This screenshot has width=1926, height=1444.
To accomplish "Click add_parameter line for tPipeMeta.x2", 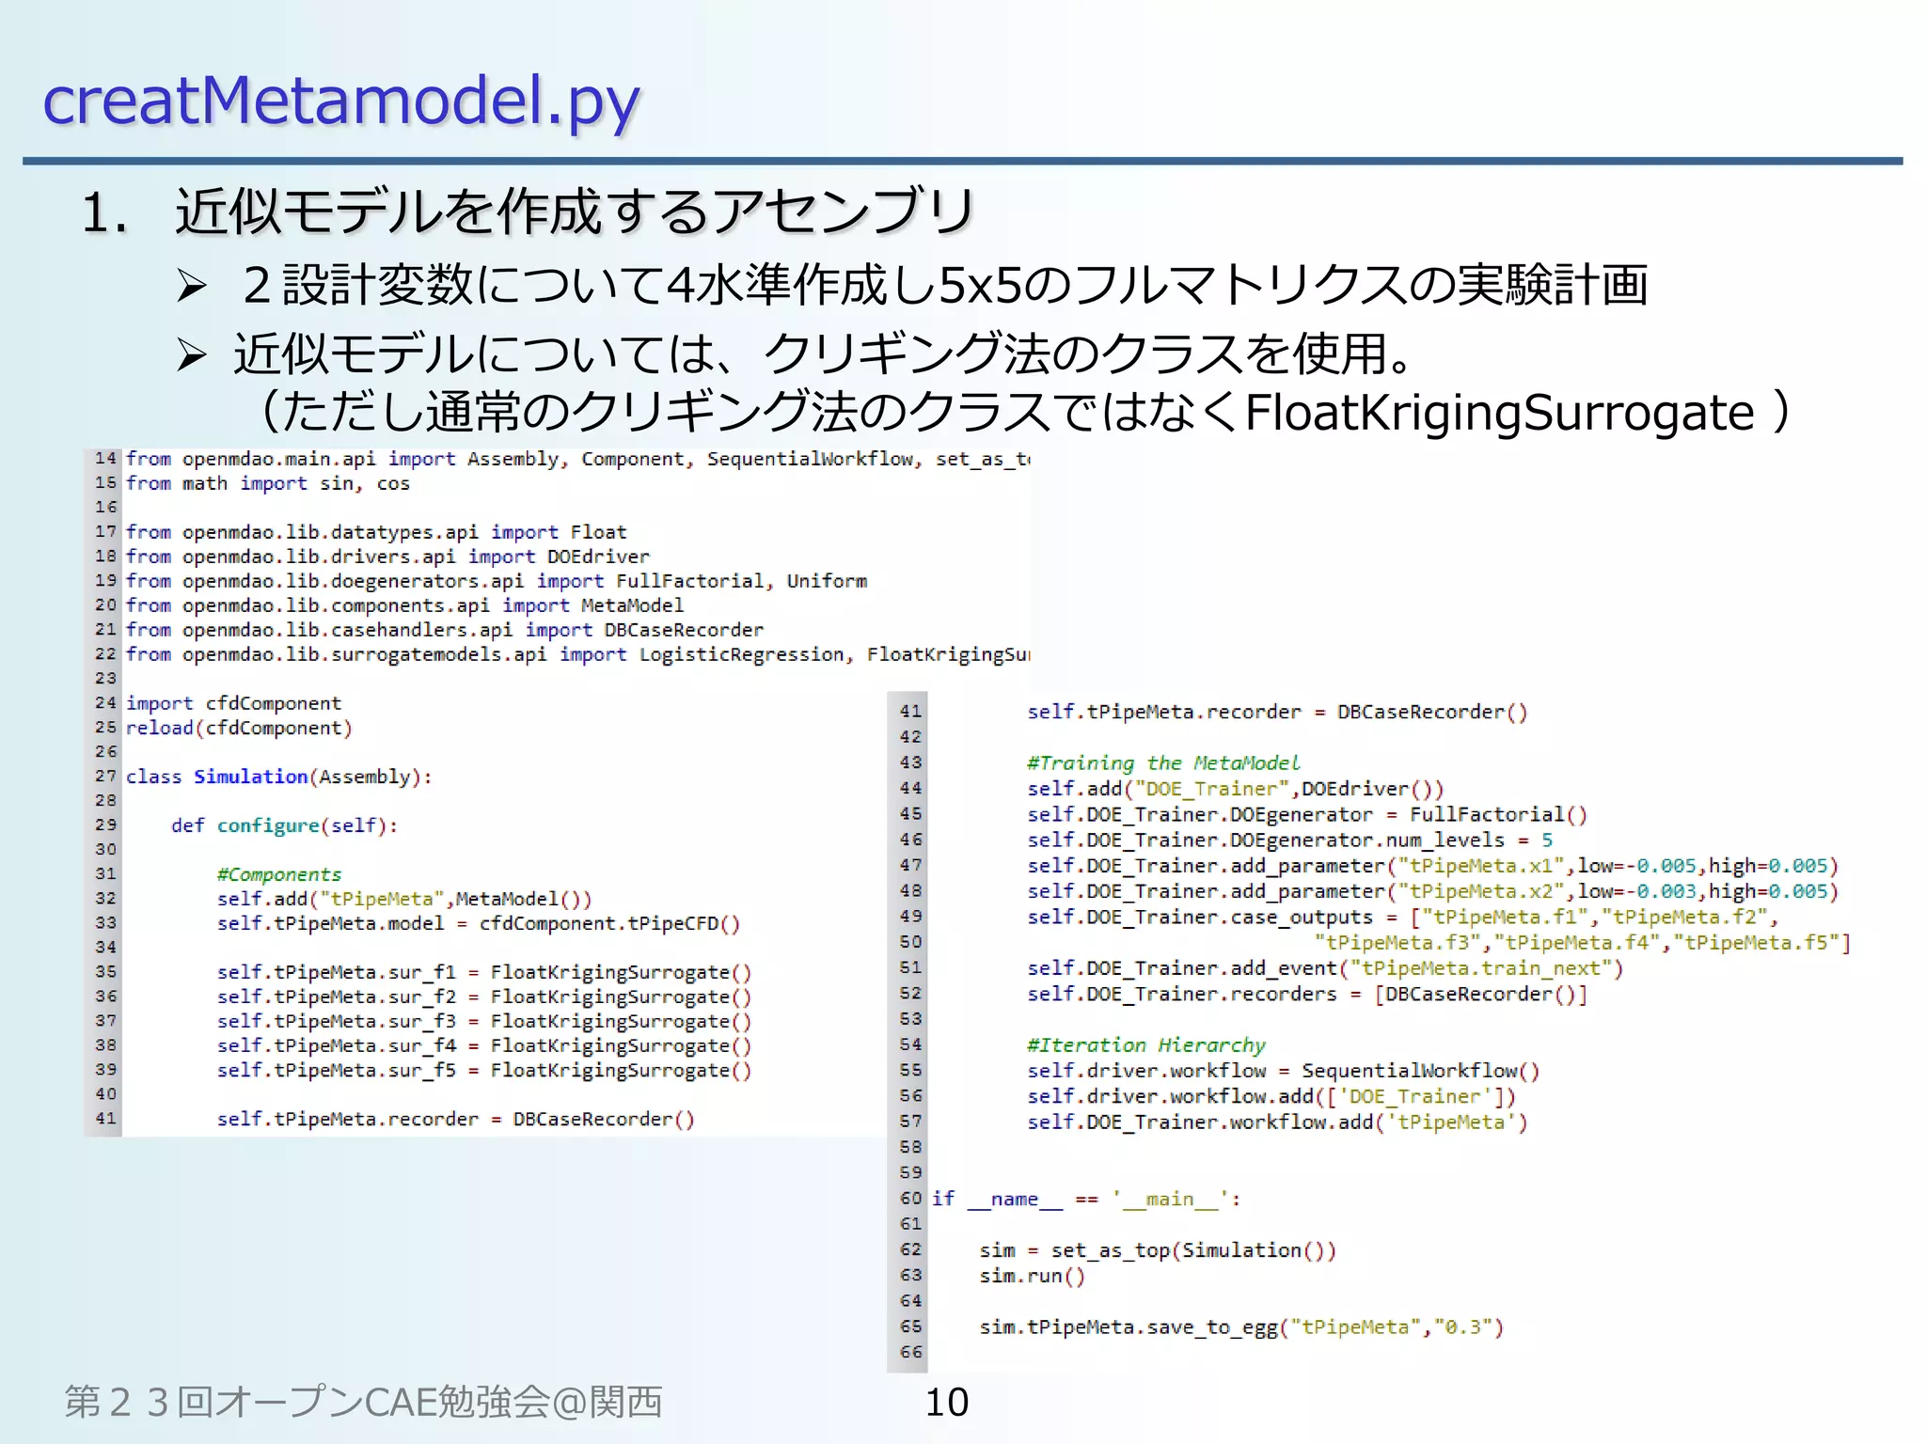I will (x=1432, y=890).
